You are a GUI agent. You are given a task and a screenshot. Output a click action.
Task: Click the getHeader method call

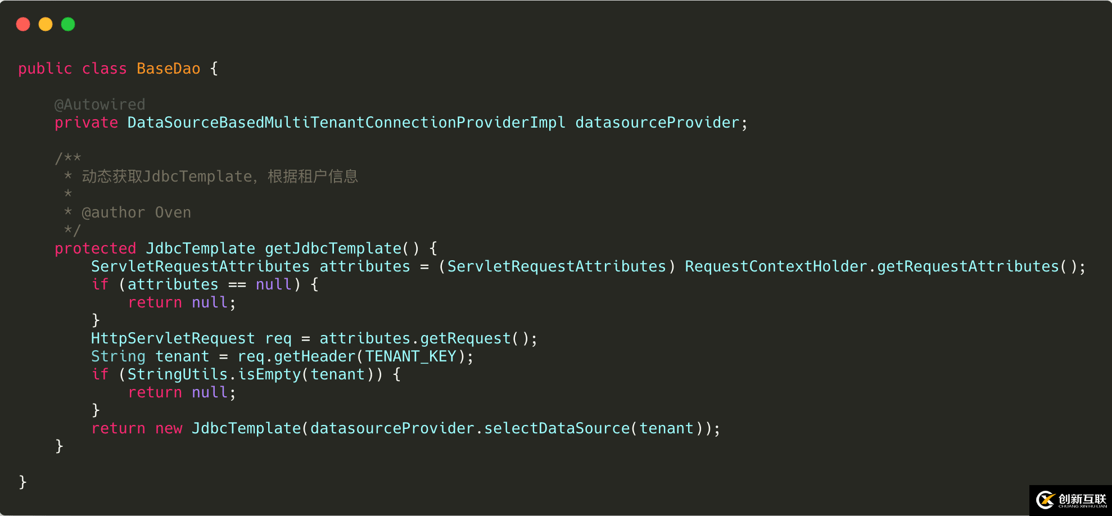(x=314, y=356)
